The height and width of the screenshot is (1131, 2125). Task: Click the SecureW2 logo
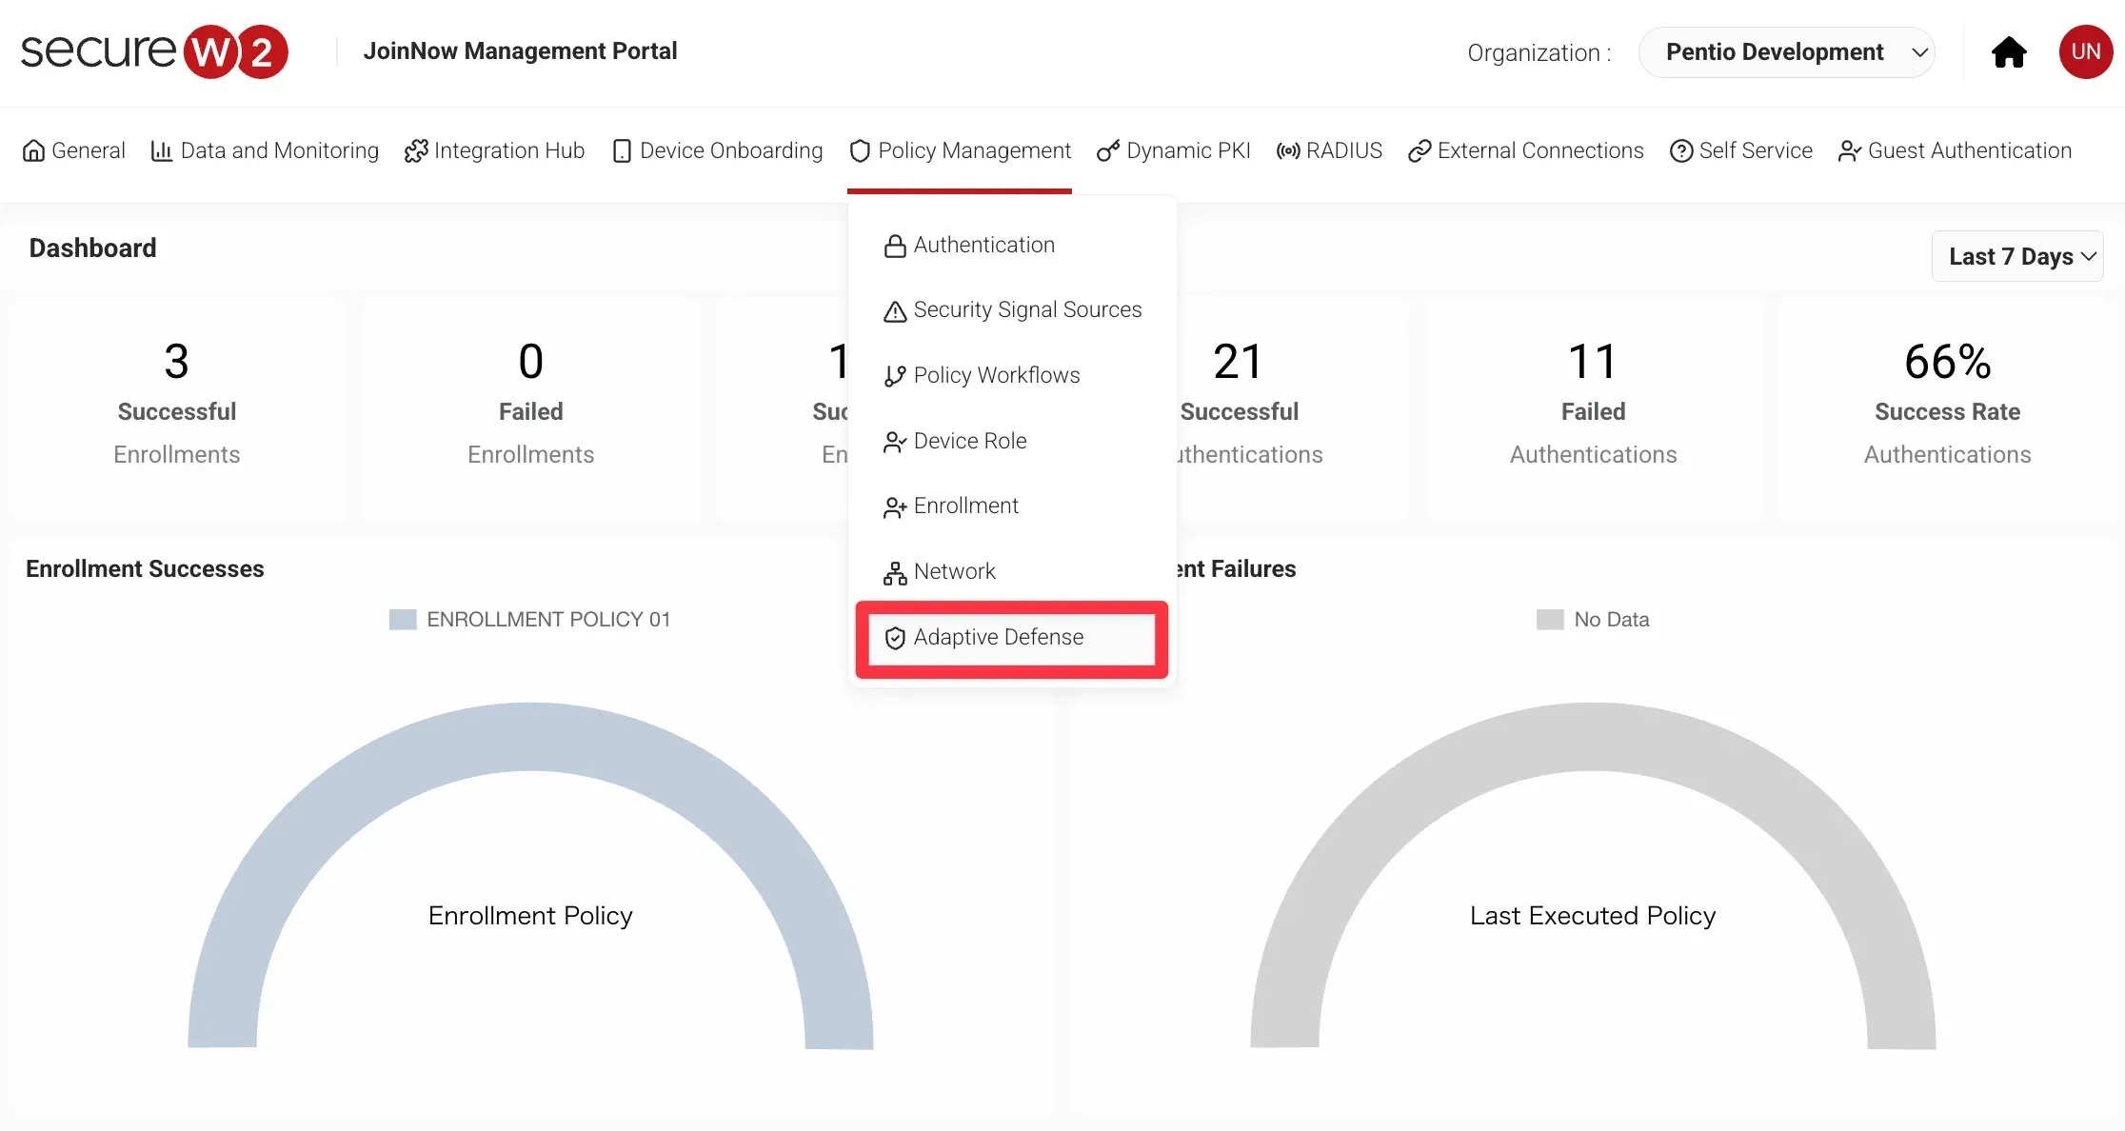tap(154, 51)
